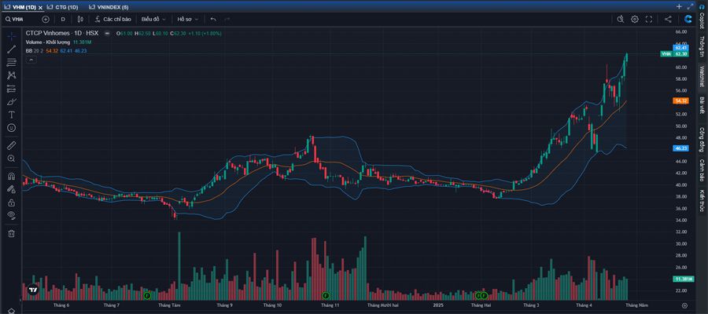
Task: Close the VHM (1D) tab
Action: 41,7
